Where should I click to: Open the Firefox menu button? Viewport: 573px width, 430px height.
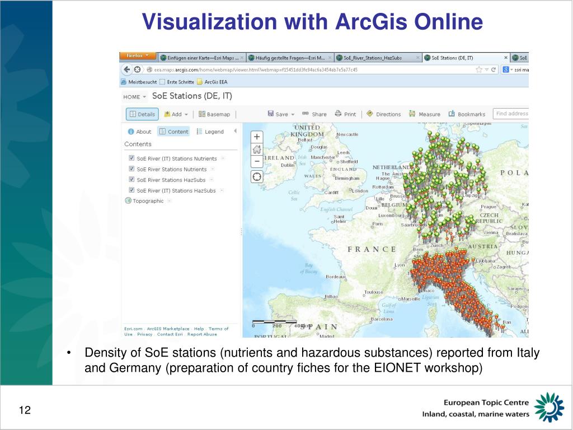click(138, 56)
